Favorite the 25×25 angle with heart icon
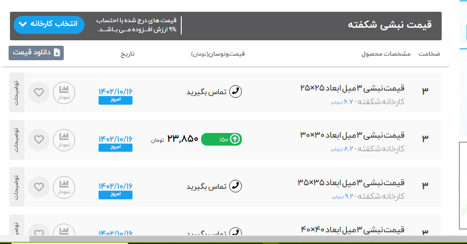Screen dimensions: 467x244 tap(39, 92)
